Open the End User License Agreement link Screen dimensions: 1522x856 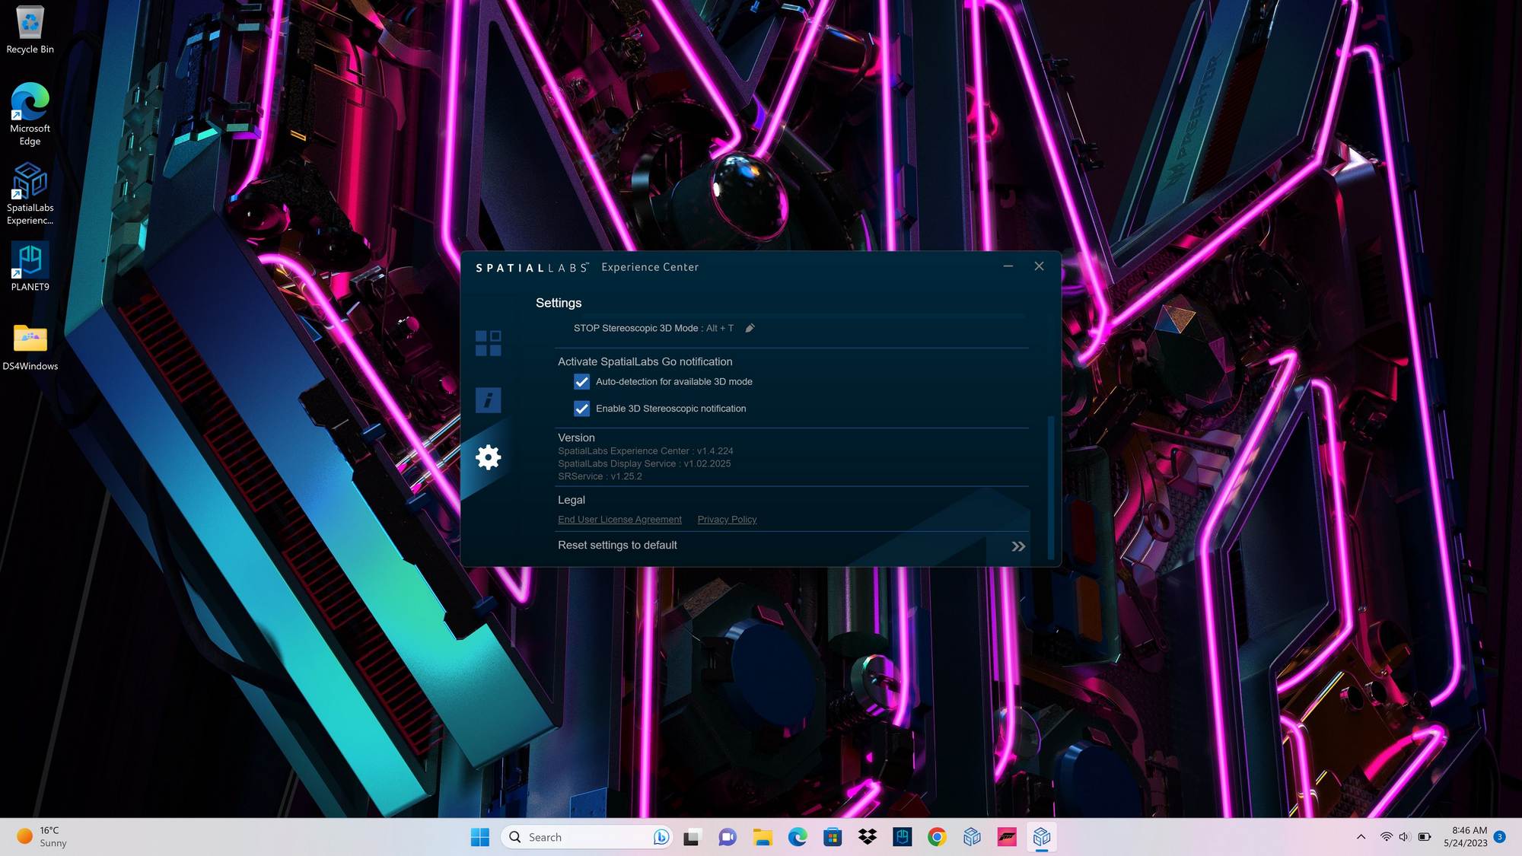pyautogui.click(x=619, y=520)
